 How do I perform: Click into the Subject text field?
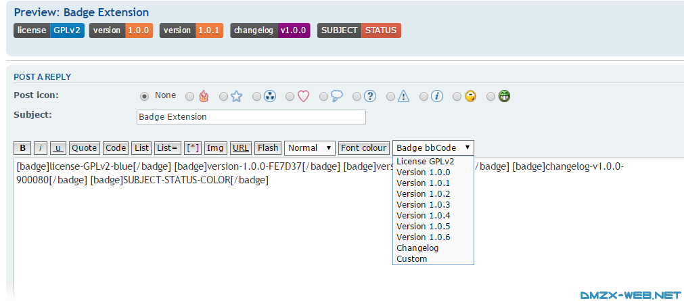(x=251, y=117)
